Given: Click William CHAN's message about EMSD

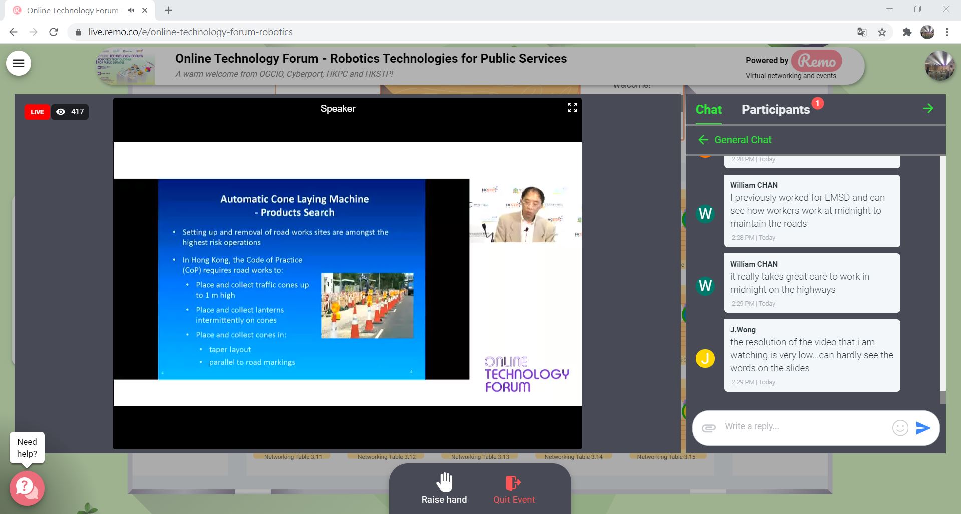Looking at the screenshot, I should (x=812, y=211).
